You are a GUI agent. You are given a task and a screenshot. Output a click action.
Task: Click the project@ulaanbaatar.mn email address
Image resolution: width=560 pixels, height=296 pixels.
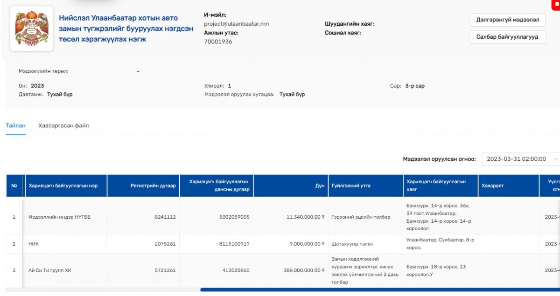point(236,24)
